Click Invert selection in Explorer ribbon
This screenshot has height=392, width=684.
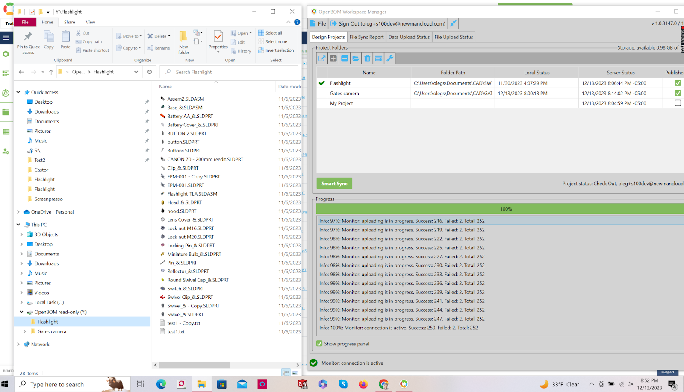tap(276, 50)
